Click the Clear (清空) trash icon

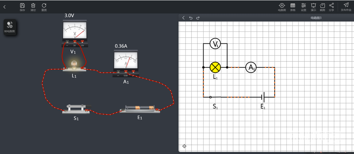click(x=33, y=6)
